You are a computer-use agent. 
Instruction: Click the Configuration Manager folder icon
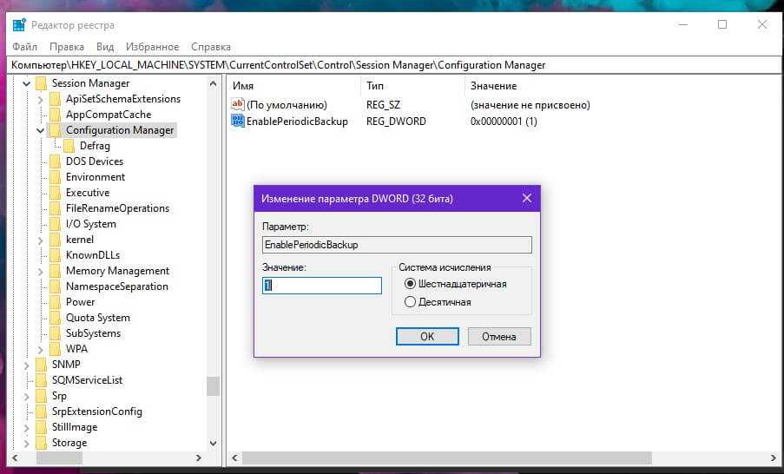56,130
